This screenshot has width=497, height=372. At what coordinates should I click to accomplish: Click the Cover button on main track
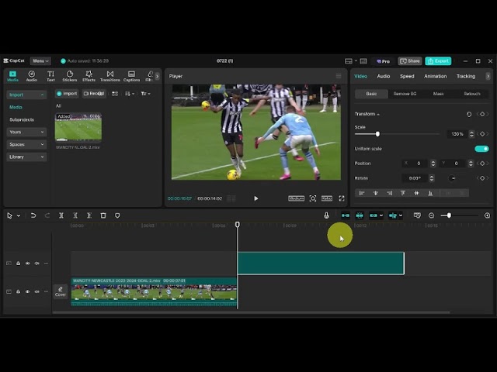pyautogui.click(x=61, y=291)
